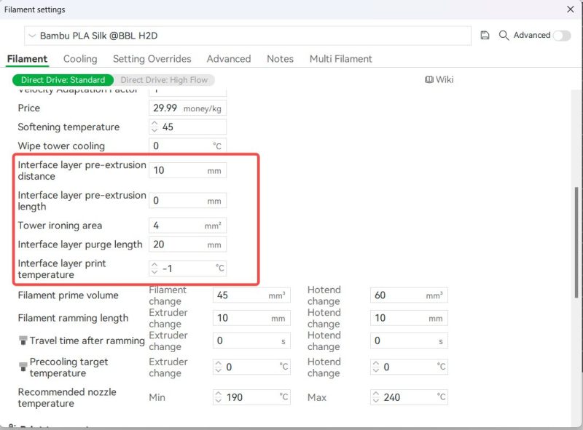Switch to Direct Drive: High Flow

164,80
